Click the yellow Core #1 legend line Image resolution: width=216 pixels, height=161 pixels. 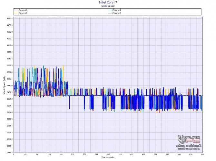pyautogui.click(x=16, y=13)
